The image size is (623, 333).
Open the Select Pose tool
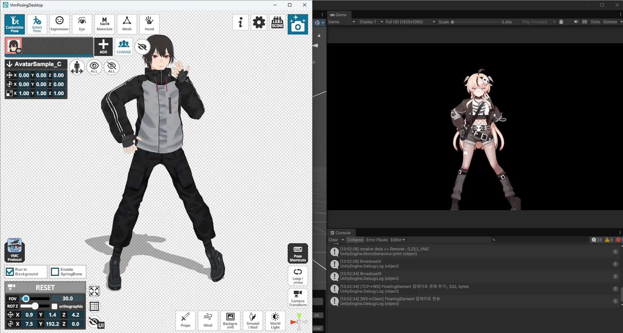37,24
